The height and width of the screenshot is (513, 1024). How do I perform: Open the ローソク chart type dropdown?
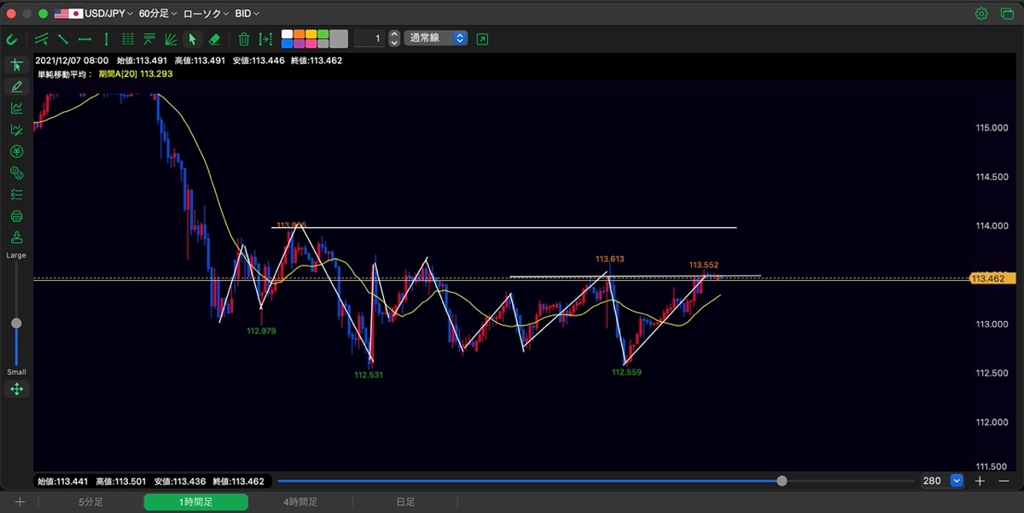coord(206,14)
